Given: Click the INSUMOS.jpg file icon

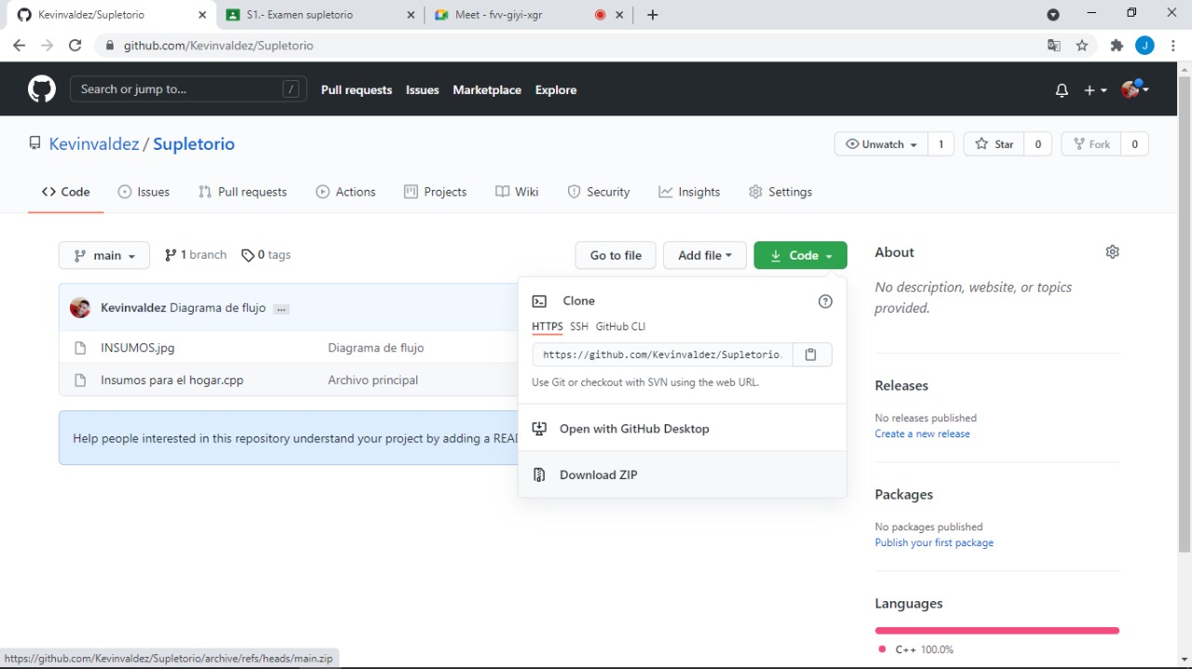Looking at the screenshot, I should 80,348.
